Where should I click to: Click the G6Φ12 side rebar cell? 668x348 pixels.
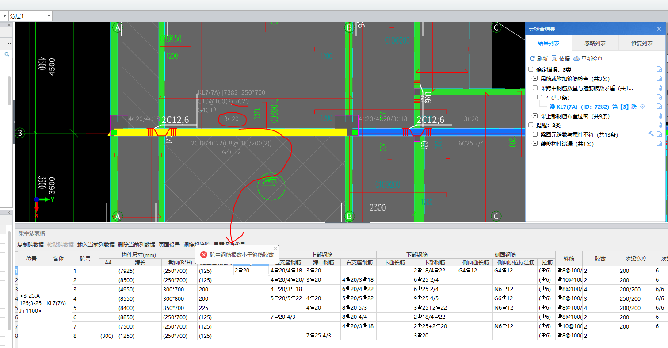515,298
